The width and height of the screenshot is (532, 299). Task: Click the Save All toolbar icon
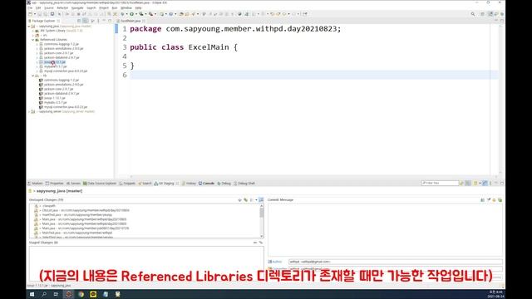coord(46,14)
